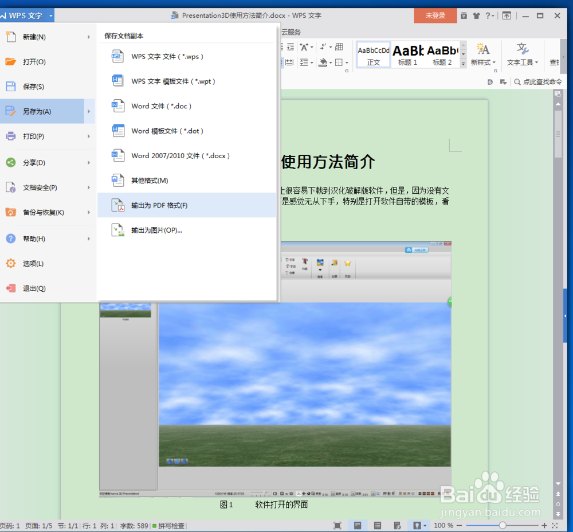
Task: Select the 正文 style
Action: click(x=374, y=55)
